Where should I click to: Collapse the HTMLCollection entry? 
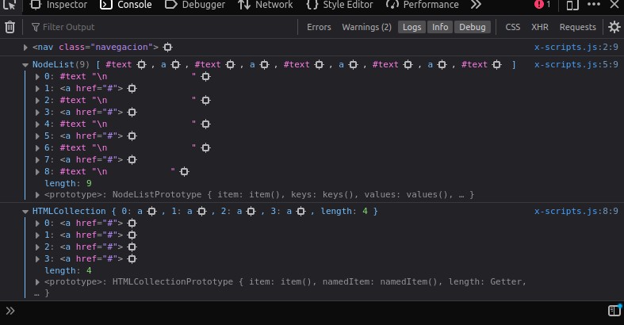point(25,212)
